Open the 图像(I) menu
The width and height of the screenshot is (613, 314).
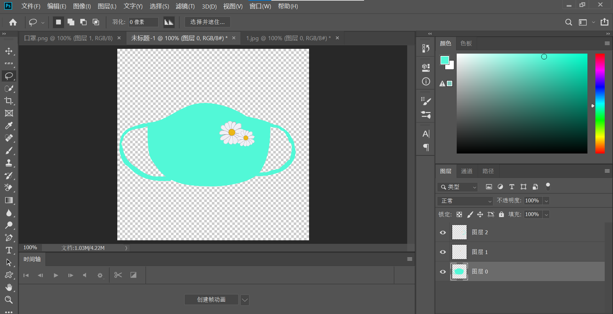pyautogui.click(x=82, y=6)
